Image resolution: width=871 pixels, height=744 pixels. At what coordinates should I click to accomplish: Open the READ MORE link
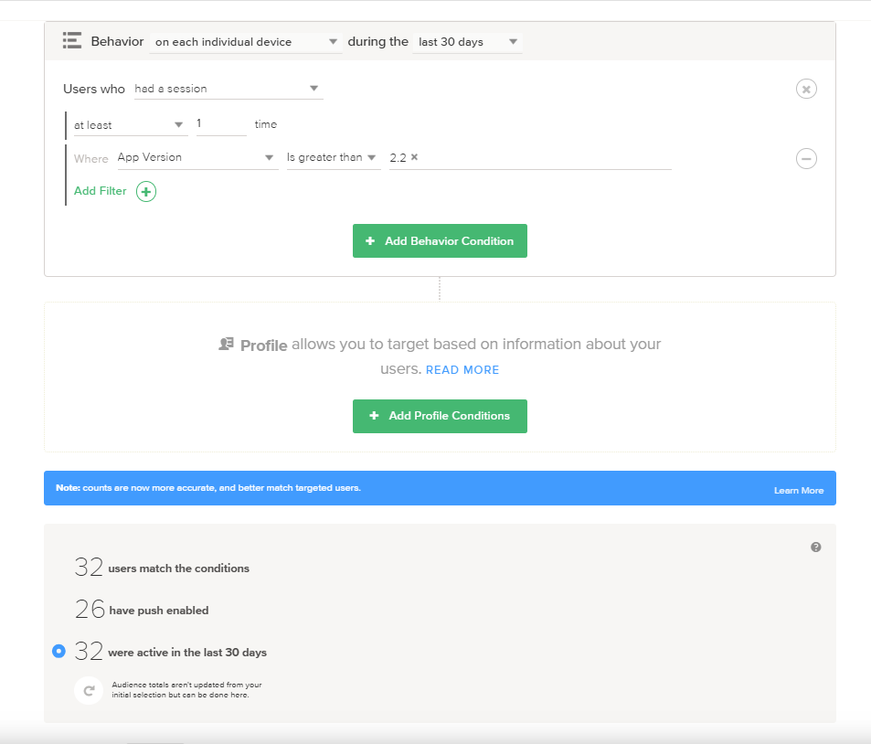click(x=462, y=370)
